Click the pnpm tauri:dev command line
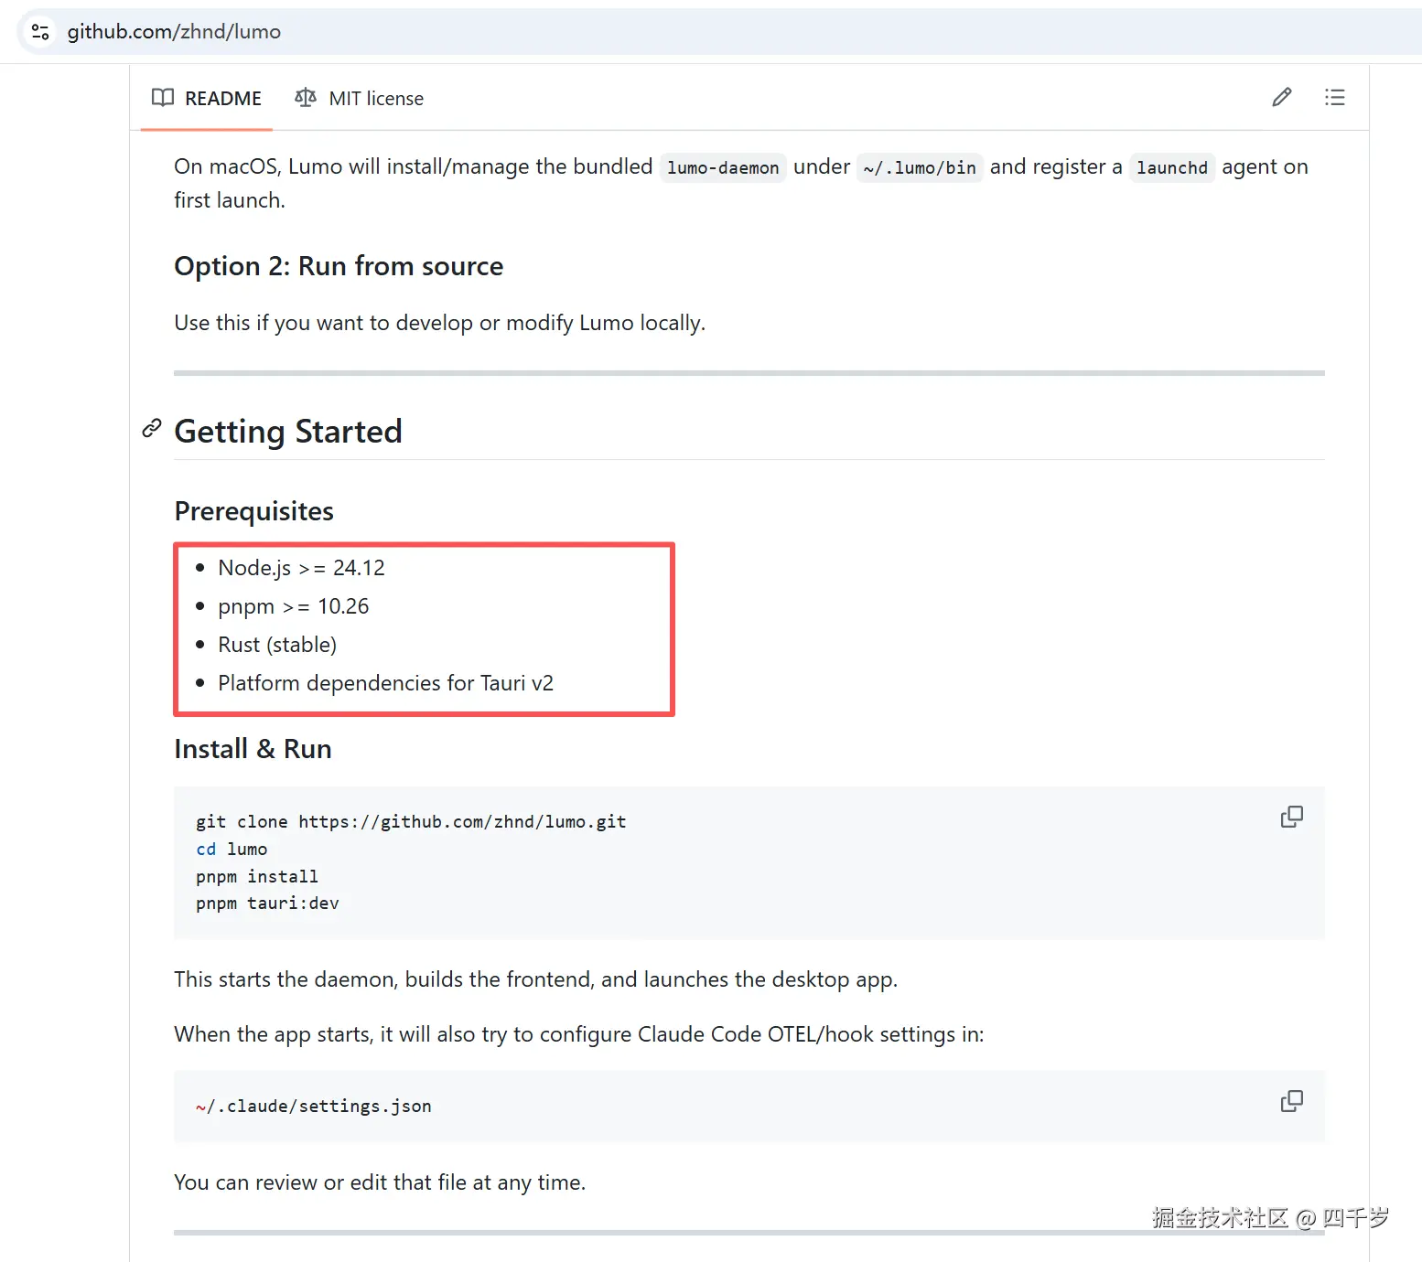This screenshot has height=1262, width=1422. point(267,904)
